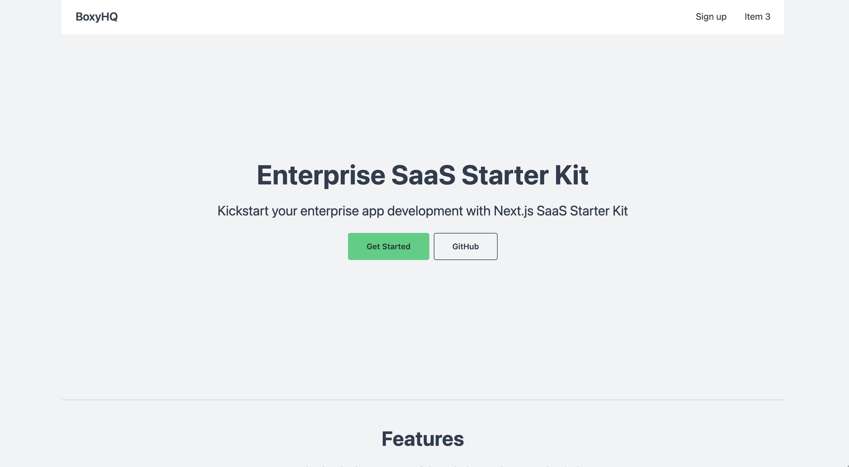Click SaaS in the large main heading
The width and height of the screenshot is (849, 467).
click(423, 175)
